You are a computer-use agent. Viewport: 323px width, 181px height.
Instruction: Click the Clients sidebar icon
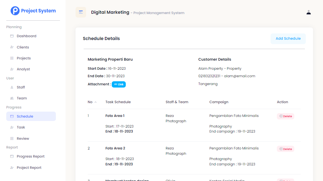12,47
